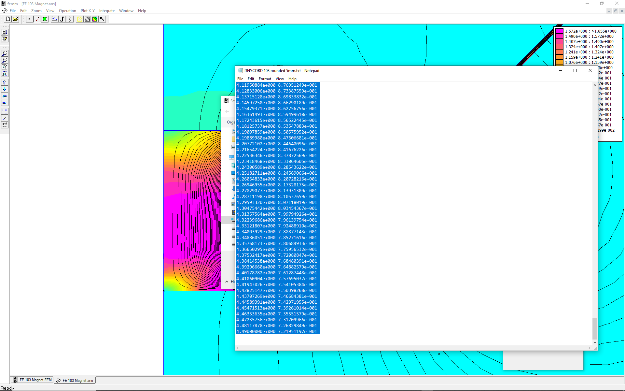Screen dimensions: 625x391
Task: Open Notepad's File menu
Action: [240, 79]
